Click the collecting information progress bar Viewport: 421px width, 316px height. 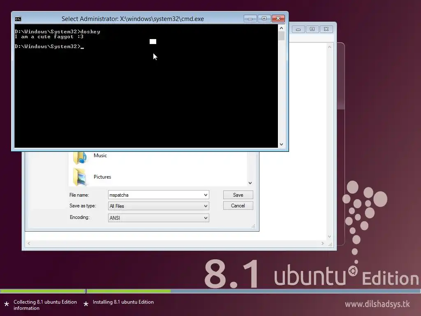43,291
